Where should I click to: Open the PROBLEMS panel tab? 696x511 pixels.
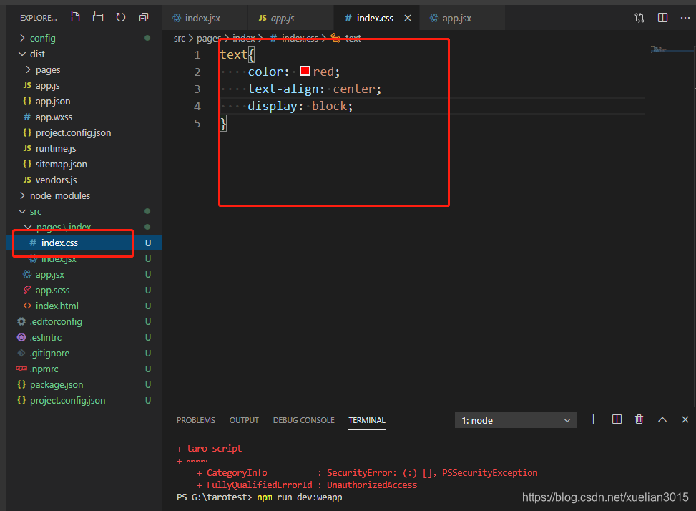[196, 420]
